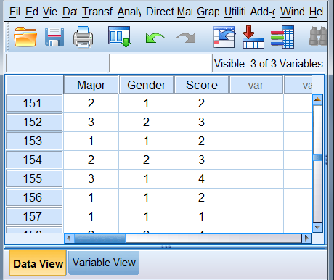Save this document with floppy icon

pyautogui.click(x=54, y=37)
